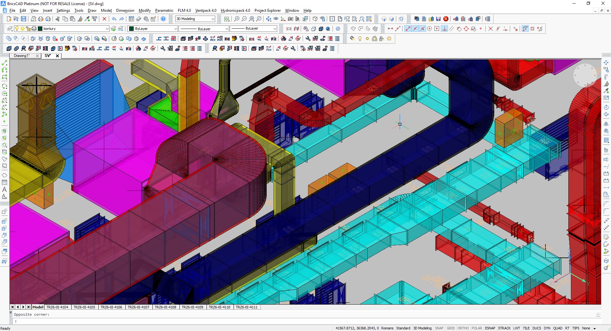Select the Endpoint entity snap icon
The height and width of the screenshot is (331, 611).
[408, 29]
